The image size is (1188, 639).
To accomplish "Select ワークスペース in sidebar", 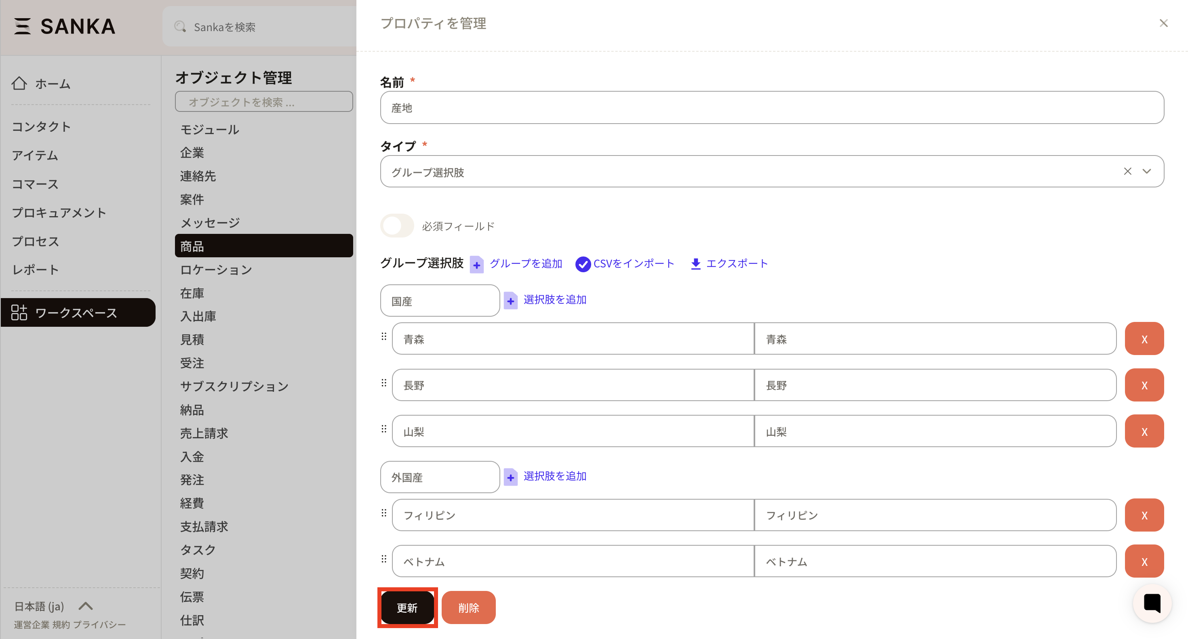I will pos(78,313).
